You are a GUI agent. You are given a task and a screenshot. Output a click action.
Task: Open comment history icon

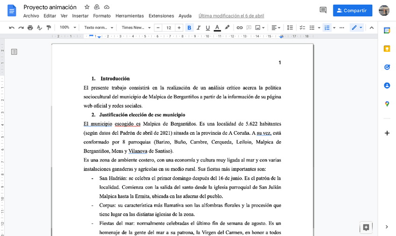coord(323,10)
